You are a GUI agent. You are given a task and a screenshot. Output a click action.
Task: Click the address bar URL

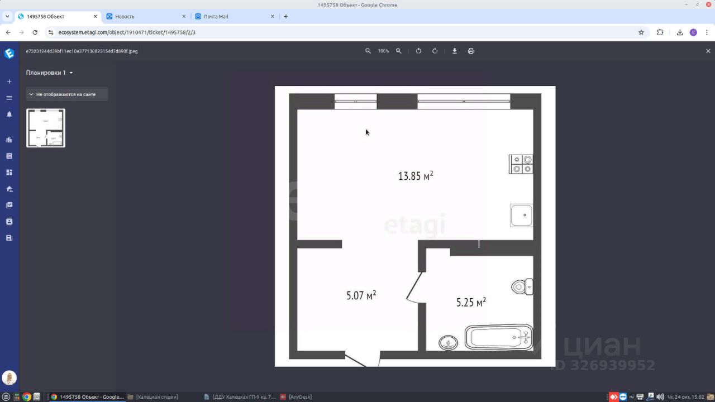coord(127,32)
